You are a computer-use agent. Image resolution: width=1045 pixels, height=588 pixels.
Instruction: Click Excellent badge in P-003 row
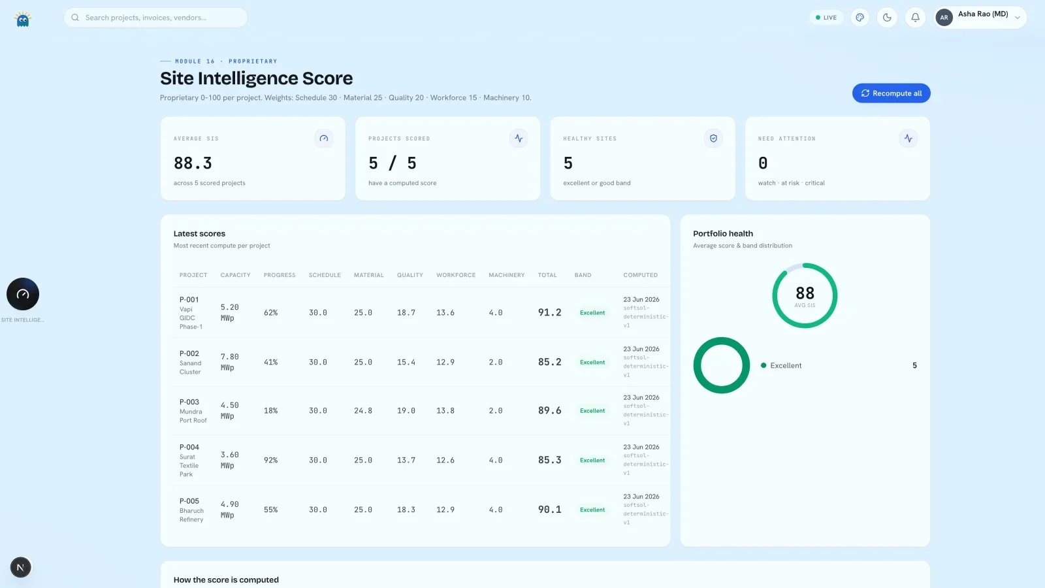tap(592, 411)
